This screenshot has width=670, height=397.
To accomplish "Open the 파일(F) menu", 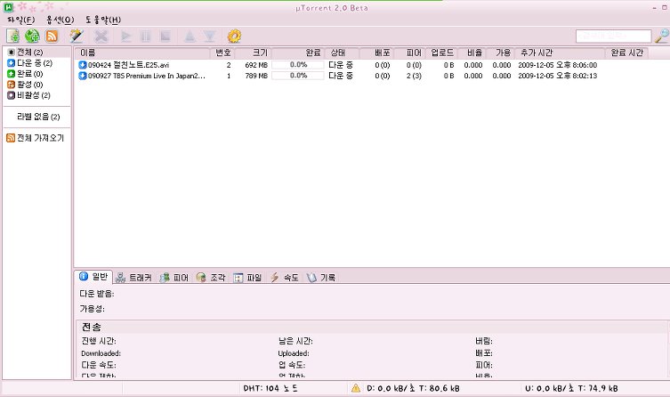I will coord(21,20).
